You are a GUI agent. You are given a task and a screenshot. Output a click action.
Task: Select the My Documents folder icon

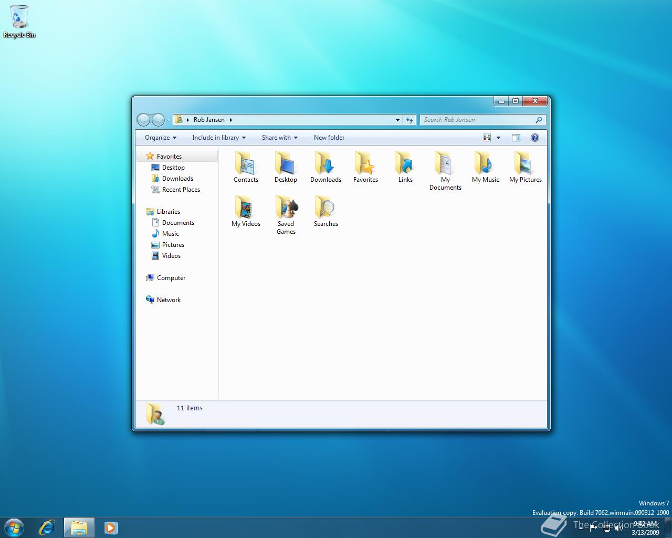coord(445,163)
